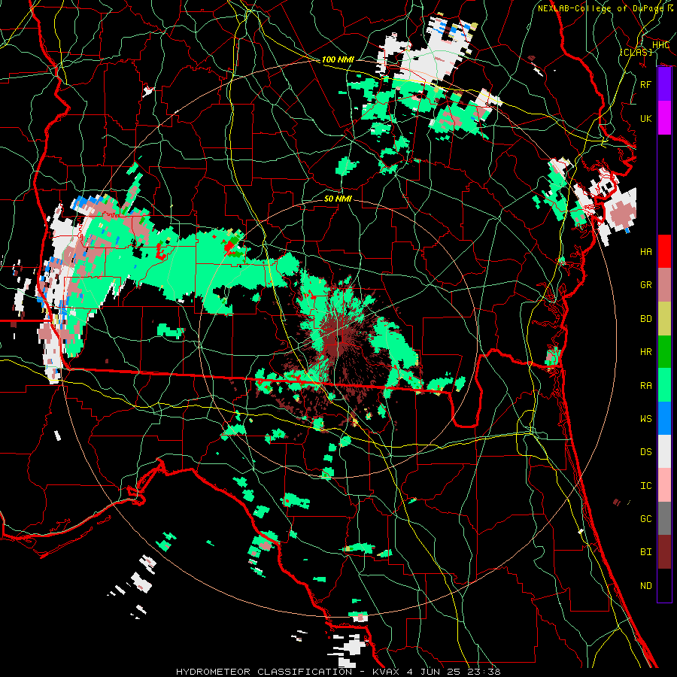
Task: Click the RA bright green legend swatch
Action: 664,385
